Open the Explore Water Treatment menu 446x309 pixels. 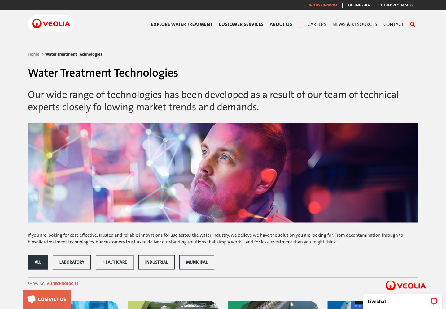[182, 24]
